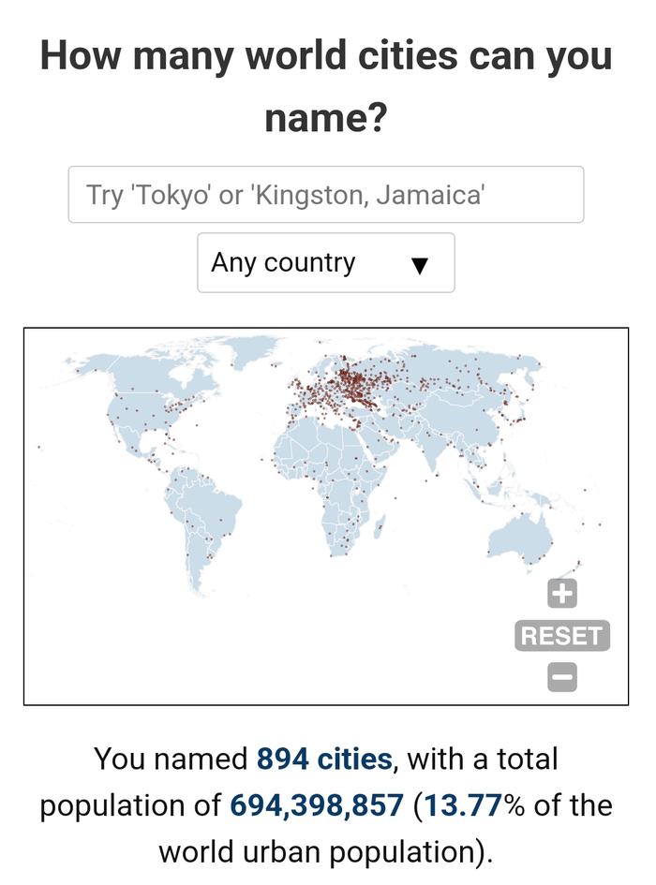Zoom in the map with plus icon
The width and height of the screenshot is (656, 885).
pyautogui.click(x=562, y=594)
